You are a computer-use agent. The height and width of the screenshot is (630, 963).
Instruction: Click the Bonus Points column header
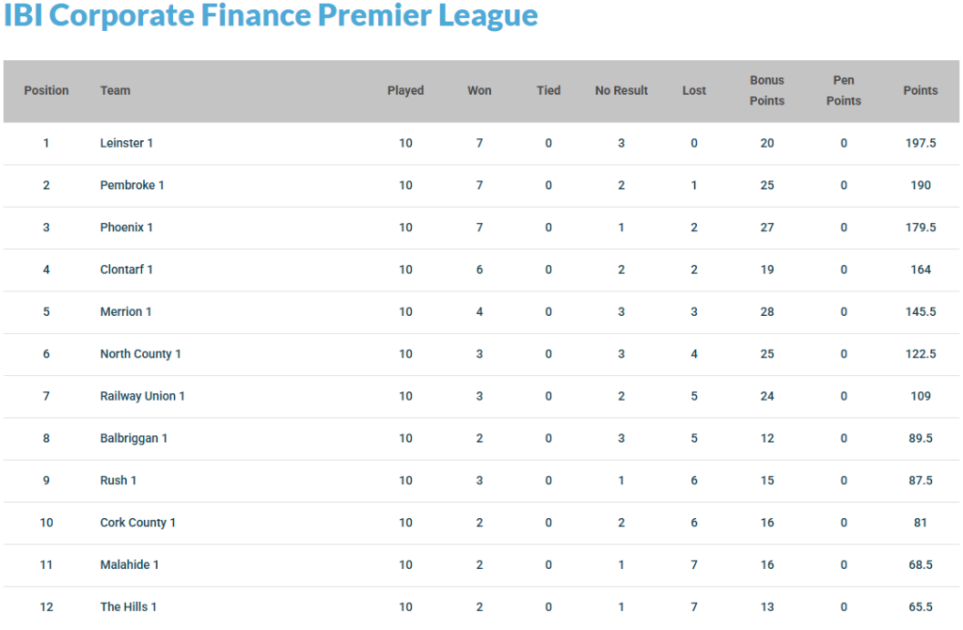coord(766,91)
